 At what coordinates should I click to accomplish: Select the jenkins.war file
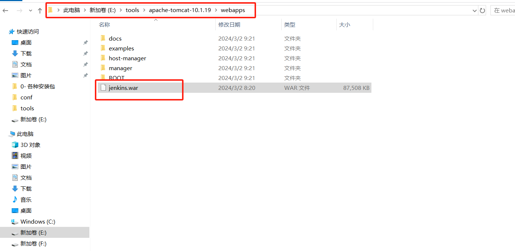(123, 88)
